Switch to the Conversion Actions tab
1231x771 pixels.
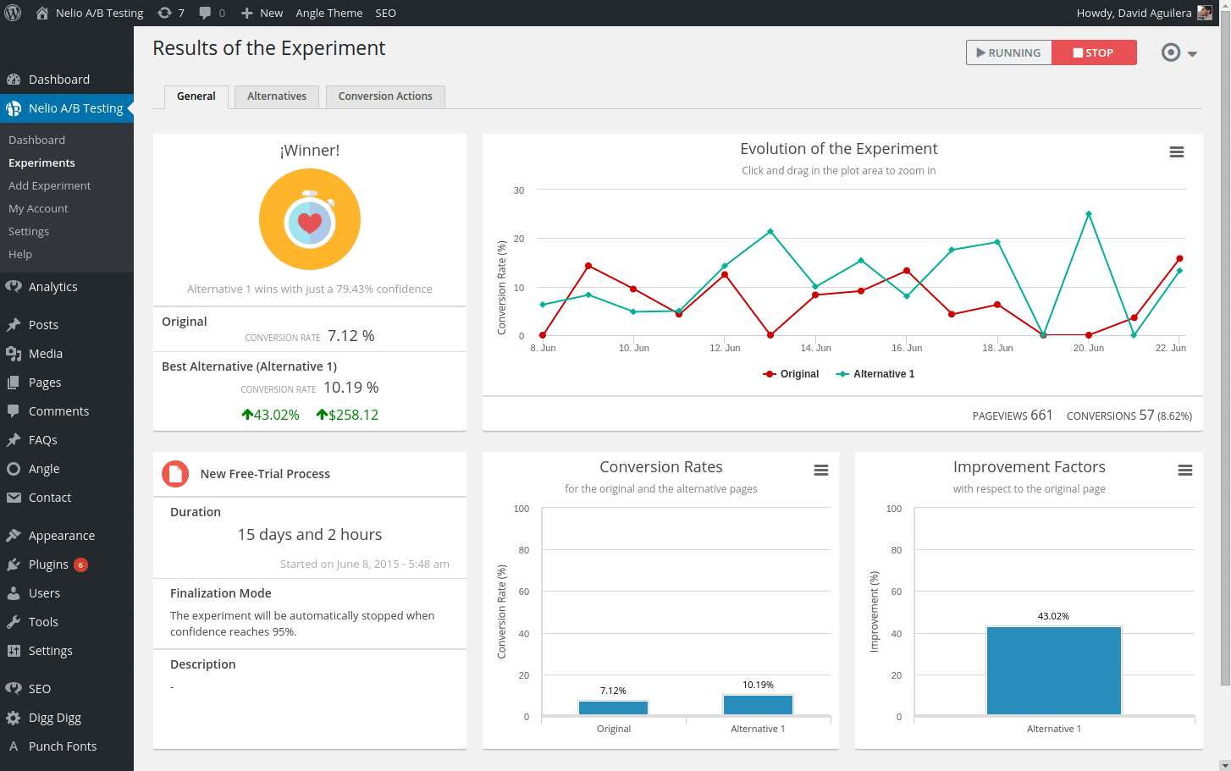point(385,96)
